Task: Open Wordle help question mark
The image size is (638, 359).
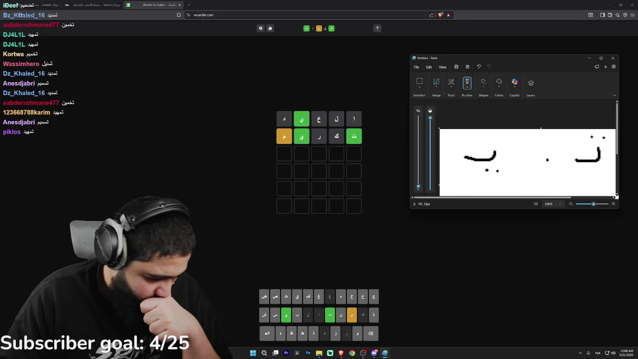Action: 377,28
